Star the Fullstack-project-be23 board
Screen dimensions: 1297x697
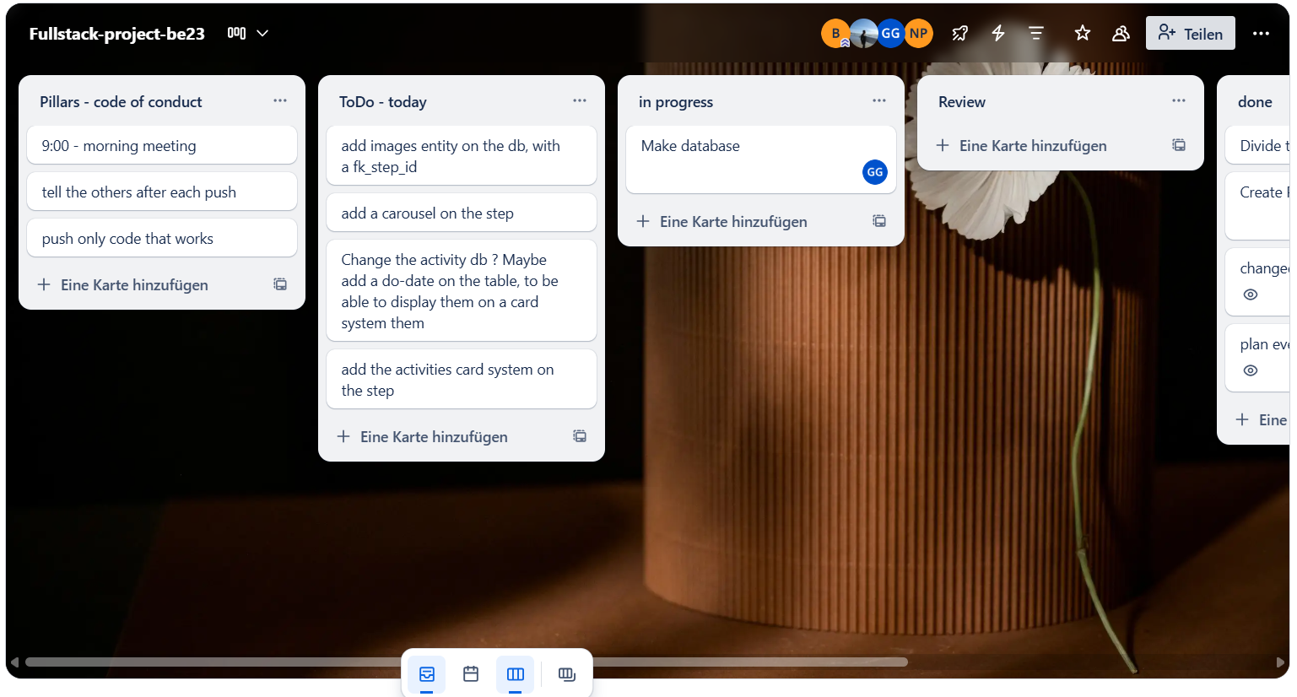tap(1083, 34)
